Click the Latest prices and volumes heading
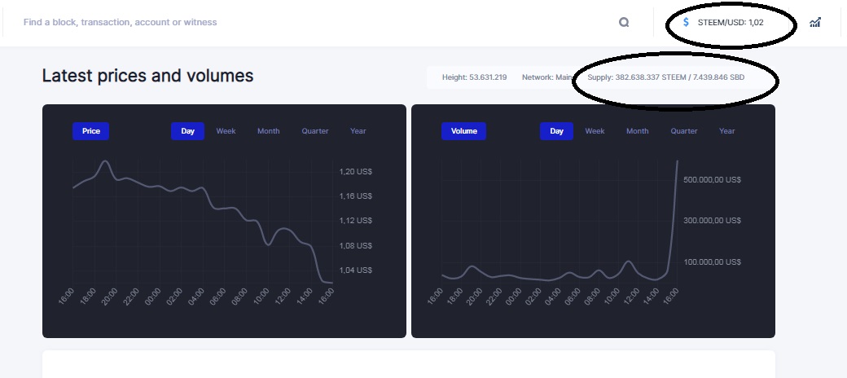 147,76
